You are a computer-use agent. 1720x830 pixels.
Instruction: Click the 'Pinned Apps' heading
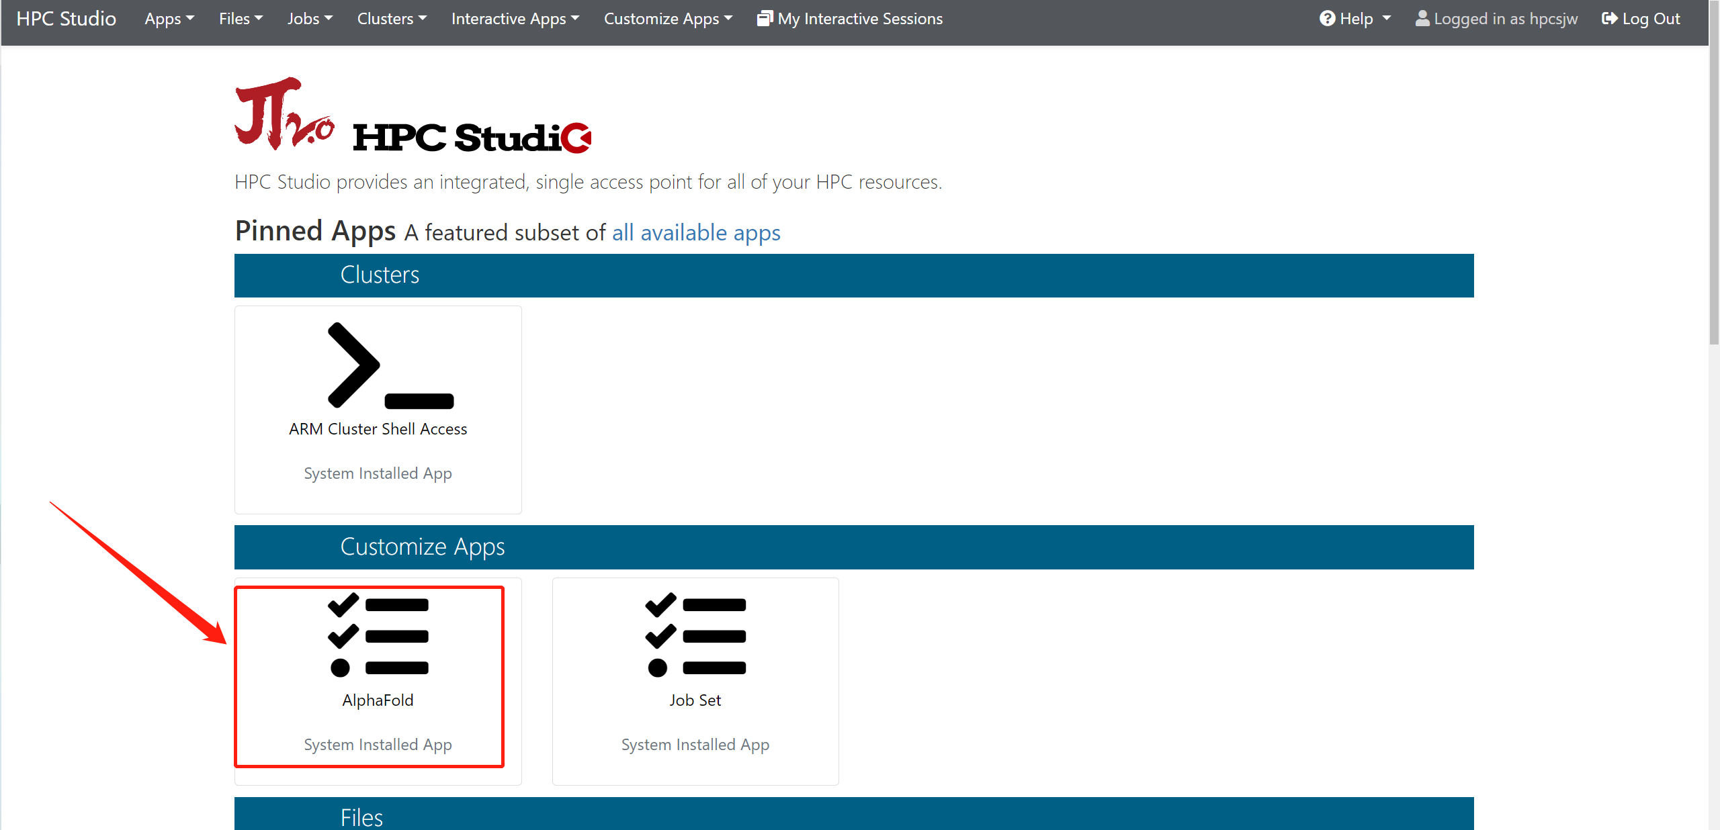pyautogui.click(x=315, y=231)
